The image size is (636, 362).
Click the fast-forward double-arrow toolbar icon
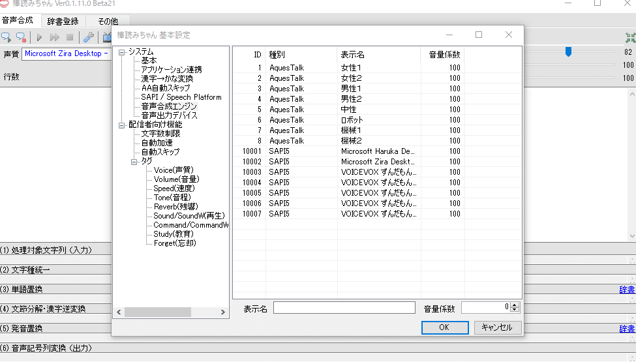[54, 37]
